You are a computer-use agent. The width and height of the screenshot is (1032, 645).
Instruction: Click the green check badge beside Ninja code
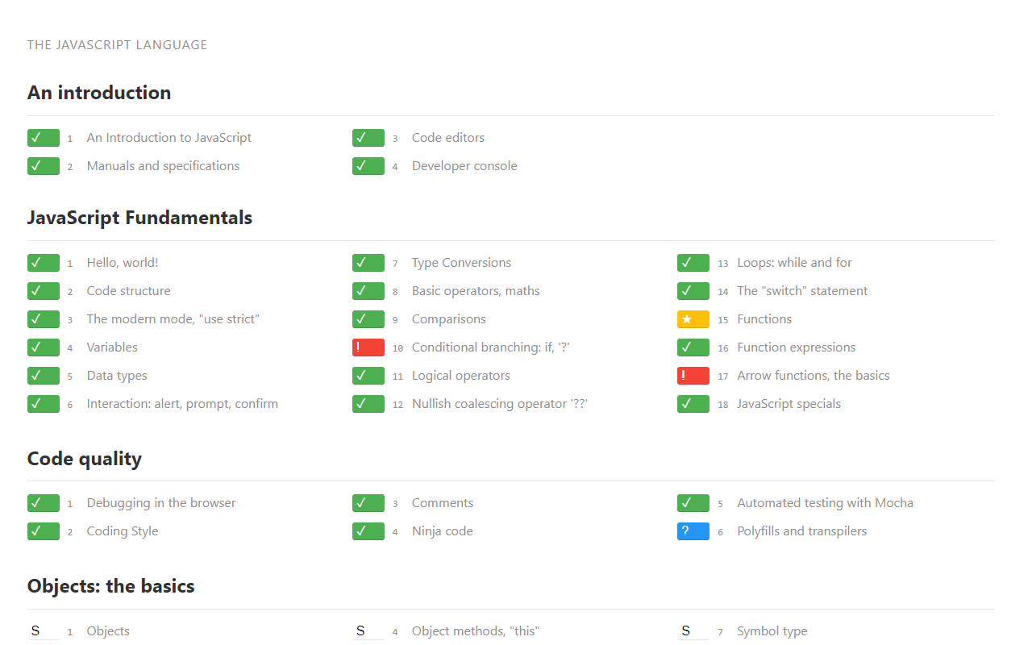[x=368, y=531]
